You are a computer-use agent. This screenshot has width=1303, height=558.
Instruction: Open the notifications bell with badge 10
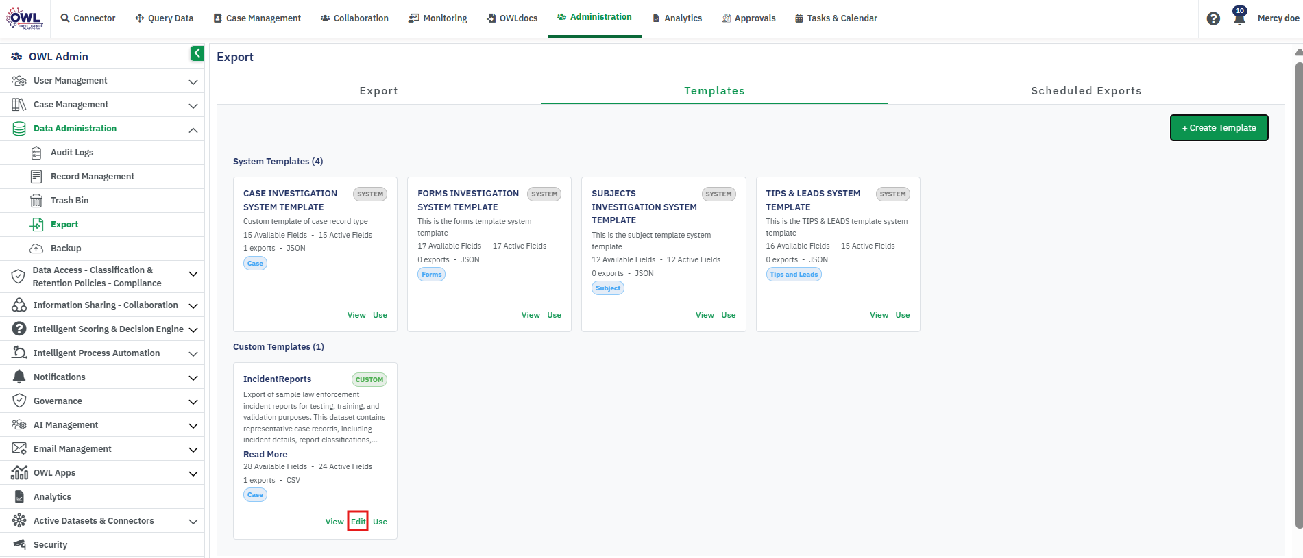1239,16
